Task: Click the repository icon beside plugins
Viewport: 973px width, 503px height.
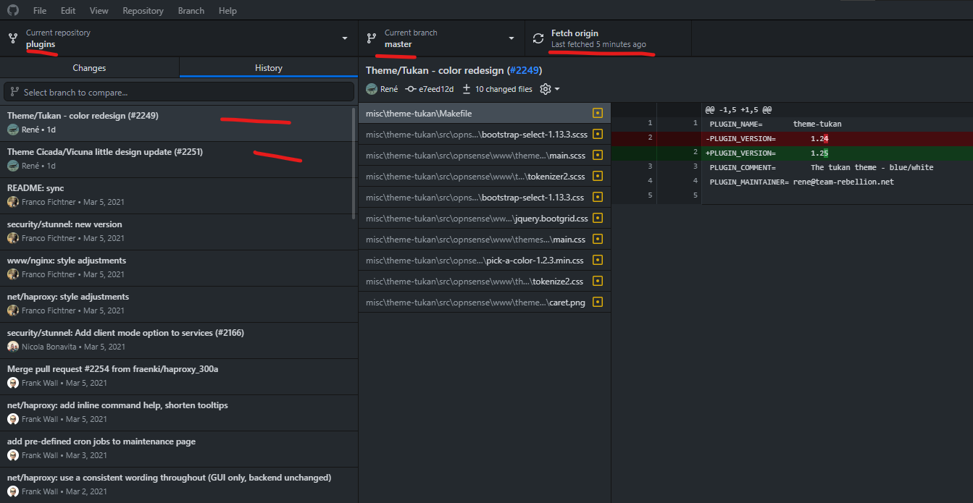Action: 13,38
